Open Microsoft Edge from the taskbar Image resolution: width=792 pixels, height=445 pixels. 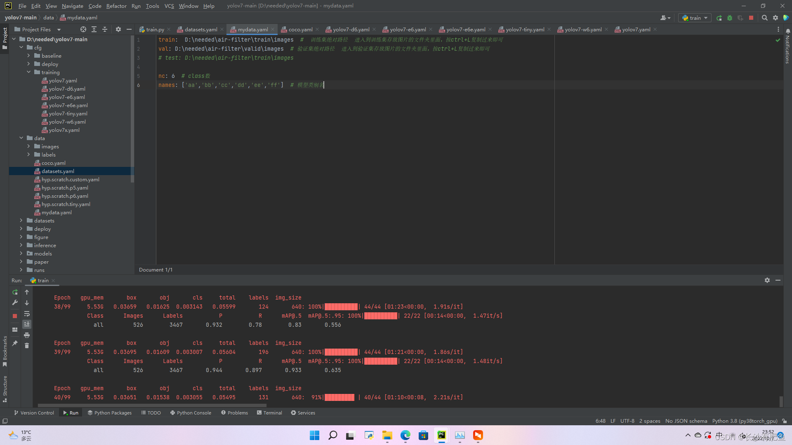405,435
